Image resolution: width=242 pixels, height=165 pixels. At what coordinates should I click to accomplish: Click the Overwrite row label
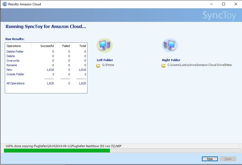(x=13, y=61)
